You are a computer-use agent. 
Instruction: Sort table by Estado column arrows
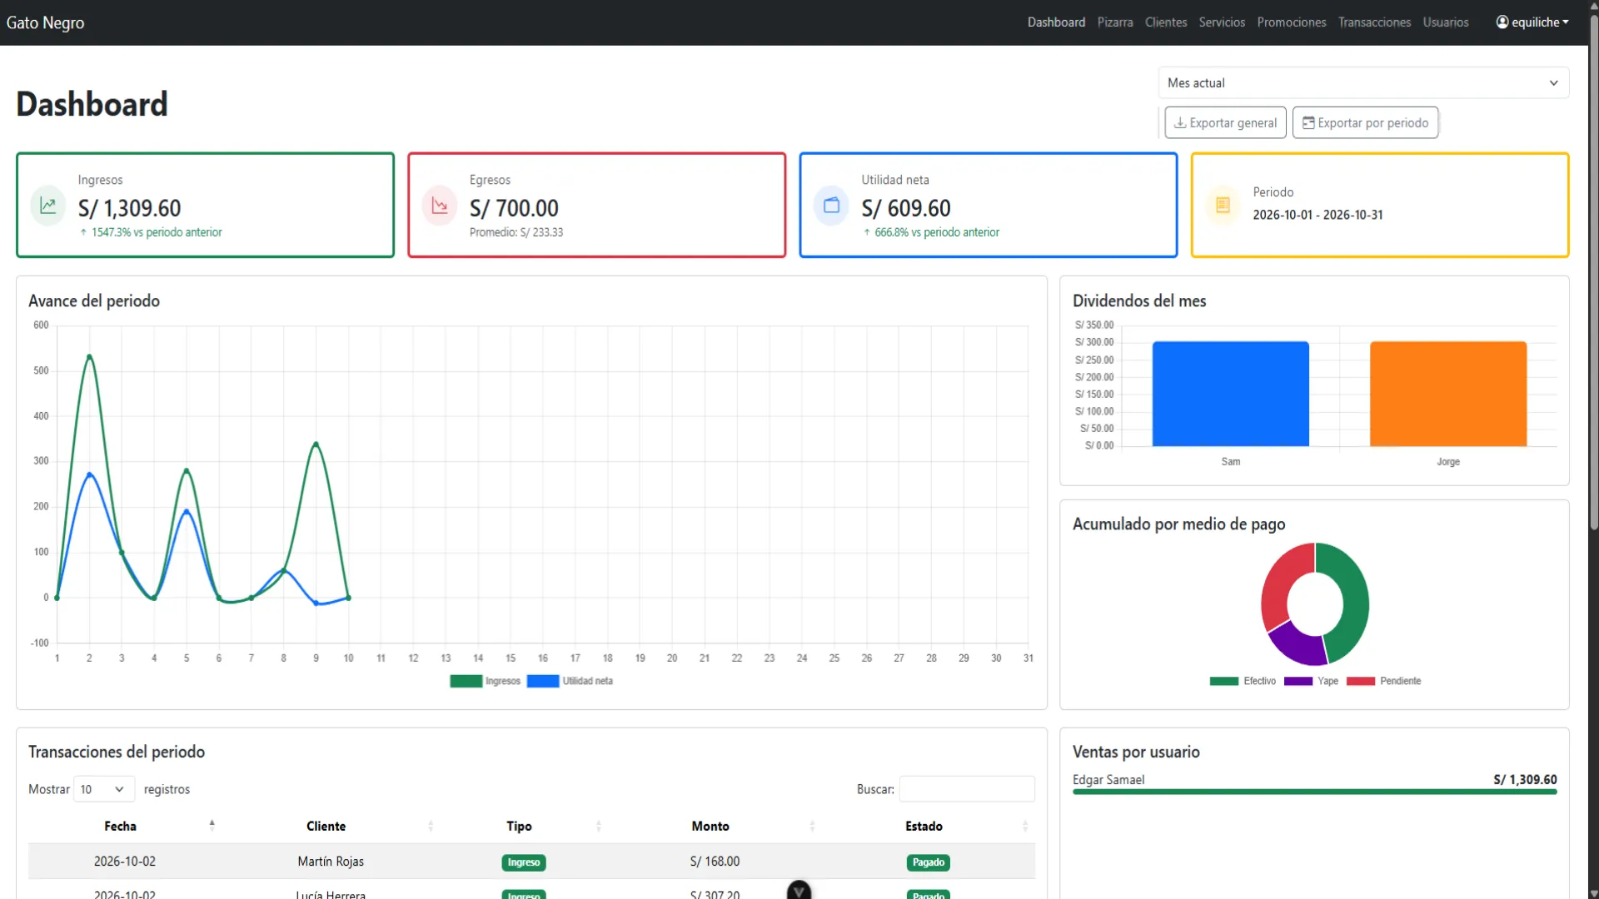[x=1024, y=826]
